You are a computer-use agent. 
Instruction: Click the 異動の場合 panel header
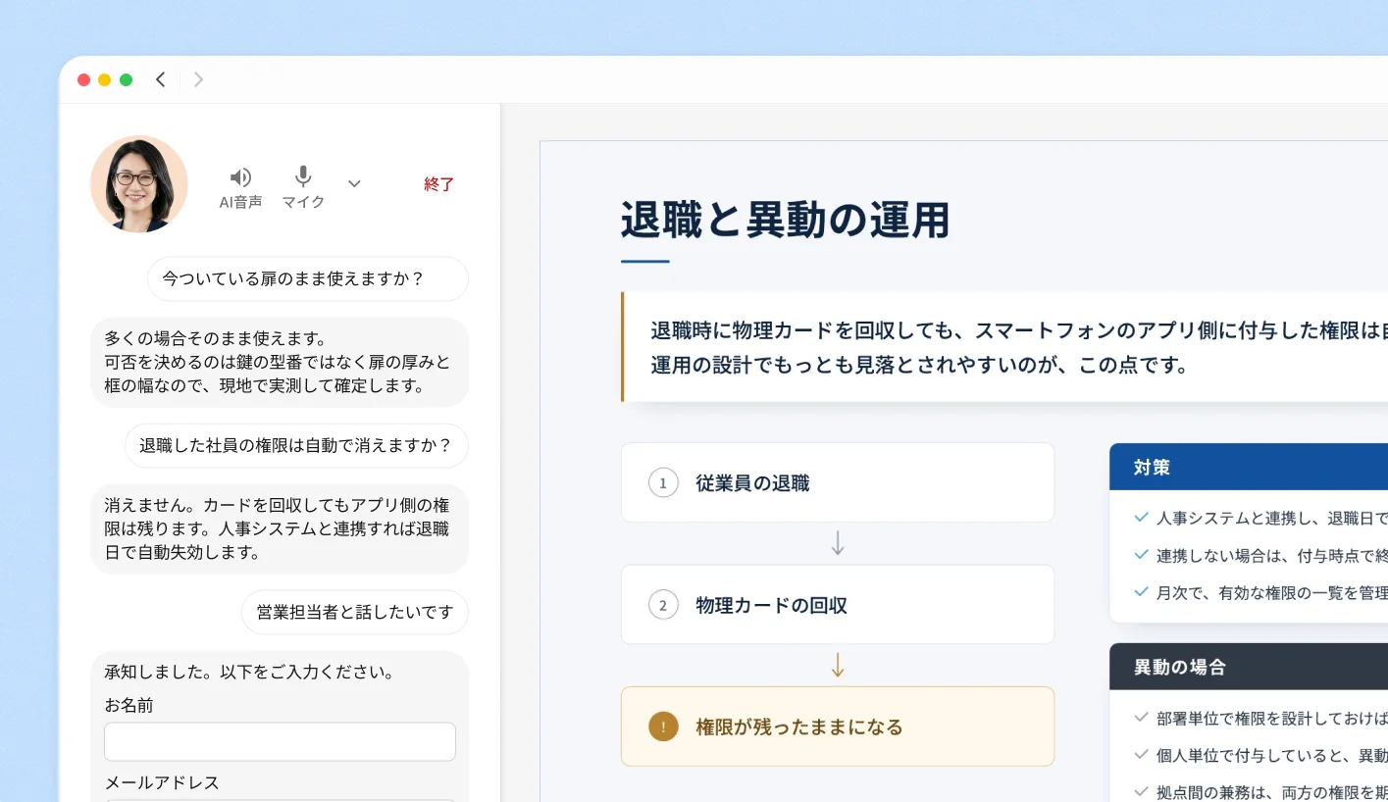click(1249, 667)
